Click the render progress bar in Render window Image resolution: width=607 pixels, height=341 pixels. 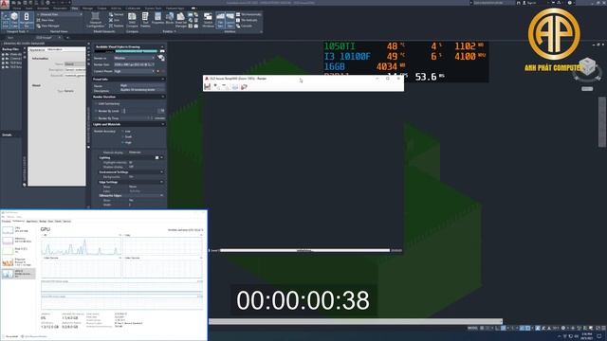(x=304, y=250)
